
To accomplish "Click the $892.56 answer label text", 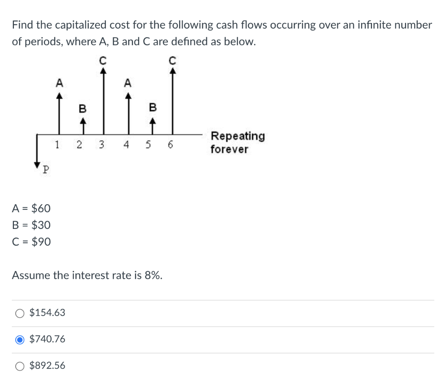I will (x=47, y=366).
